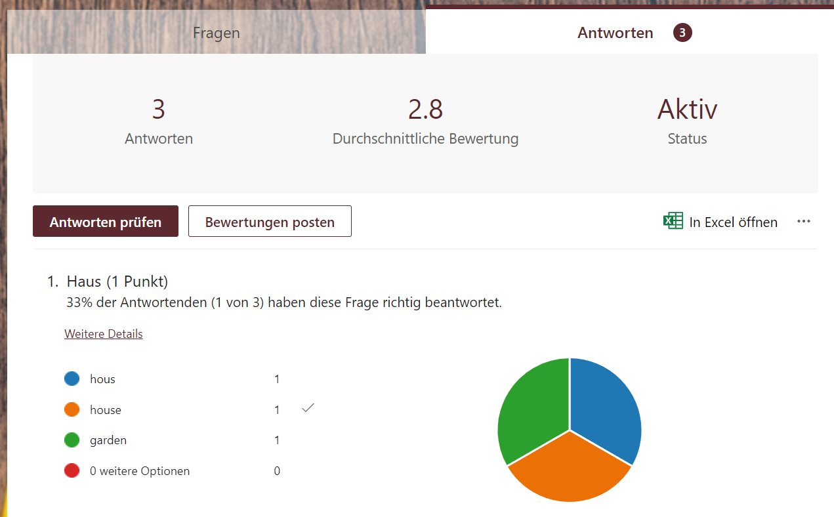This screenshot has width=834, height=517.
Task: Click the red legend dot for weitere Optionen
Action: [72, 470]
